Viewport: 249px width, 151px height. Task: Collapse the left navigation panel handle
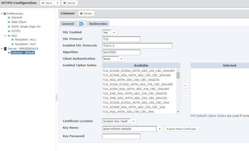pyautogui.click(x=57, y=97)
